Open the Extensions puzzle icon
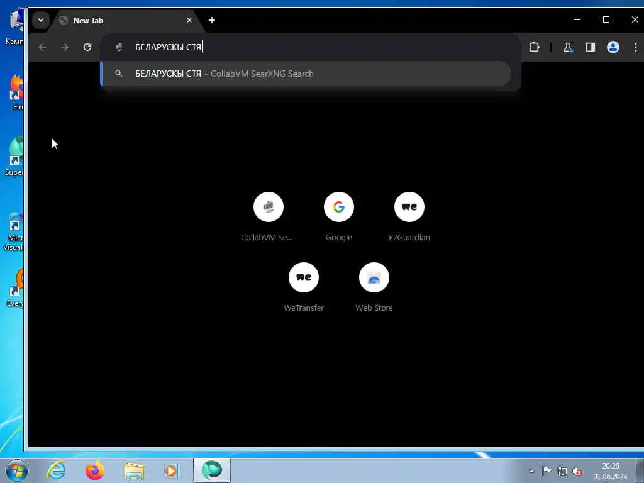Screen dimensions: 644x483 (x=534, y=47)
